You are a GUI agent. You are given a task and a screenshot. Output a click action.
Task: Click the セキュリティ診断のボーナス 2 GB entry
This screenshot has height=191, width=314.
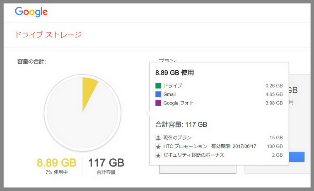click(x=219, y=155)
